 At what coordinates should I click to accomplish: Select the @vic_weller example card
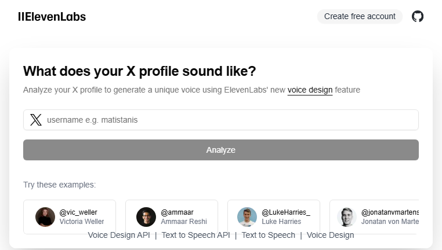click(x=70, y=217)
